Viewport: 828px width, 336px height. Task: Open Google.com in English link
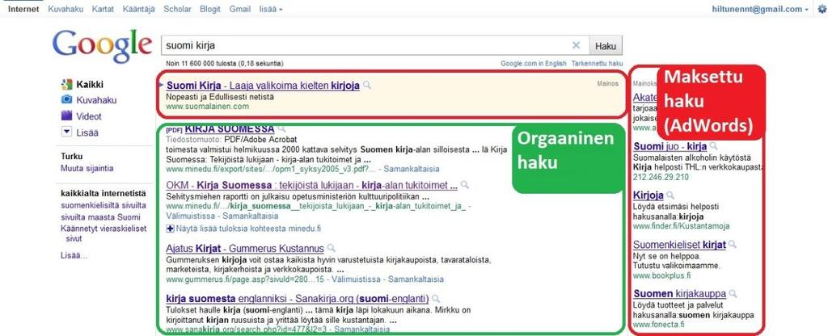click(x=534, y=63)
